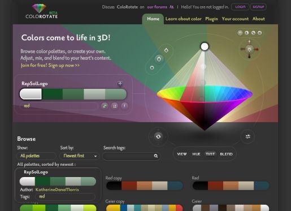
Task: Click the sun brightness icon above the cone
Action: point(240,33)
